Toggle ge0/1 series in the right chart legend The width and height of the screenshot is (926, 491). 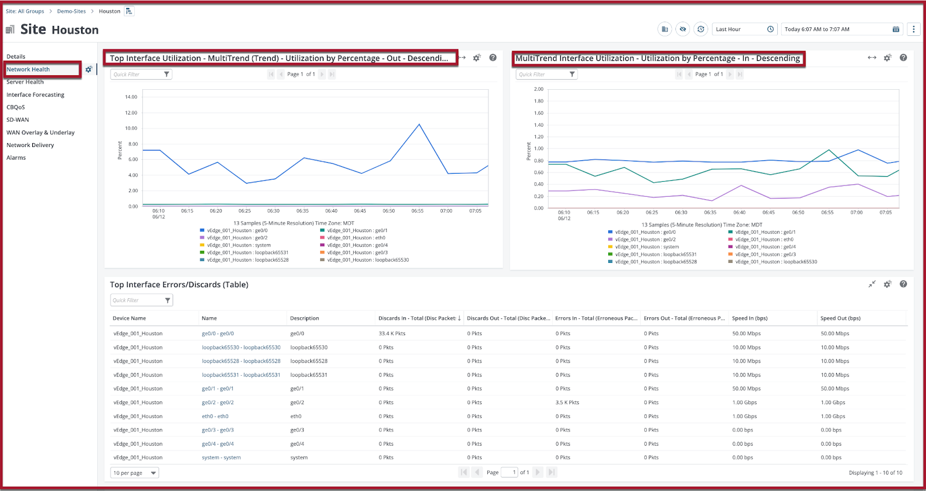point(762,232)
